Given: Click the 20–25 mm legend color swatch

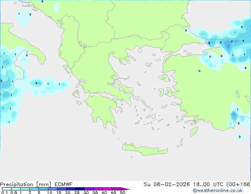Looking at the screenshot, I should 70,189.
